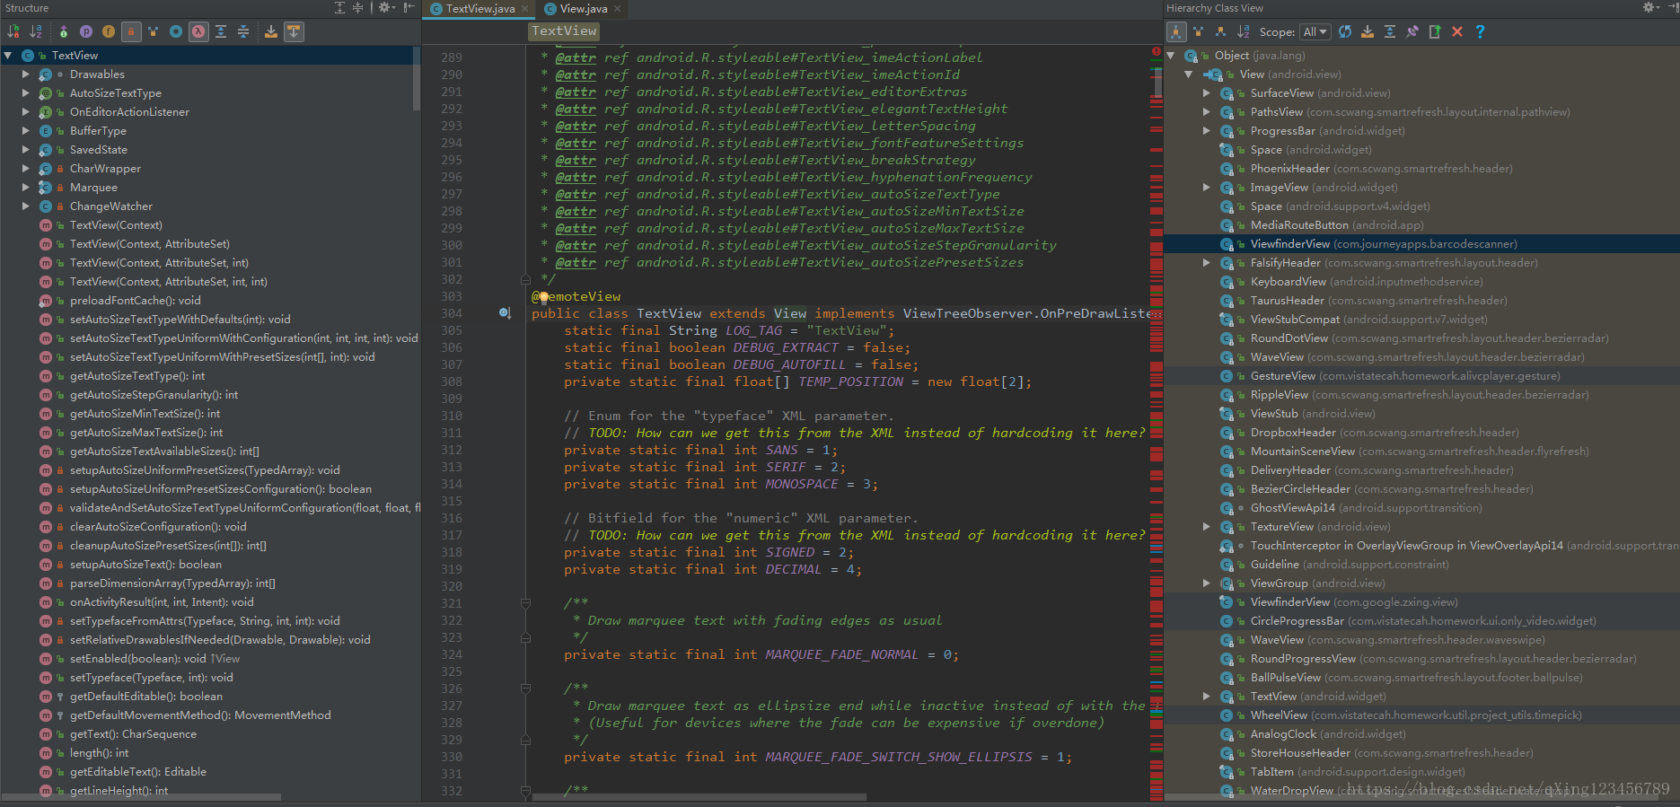
Task: Expand AutoSizeTextType node in Structure
Action: [x=25, y=93]
